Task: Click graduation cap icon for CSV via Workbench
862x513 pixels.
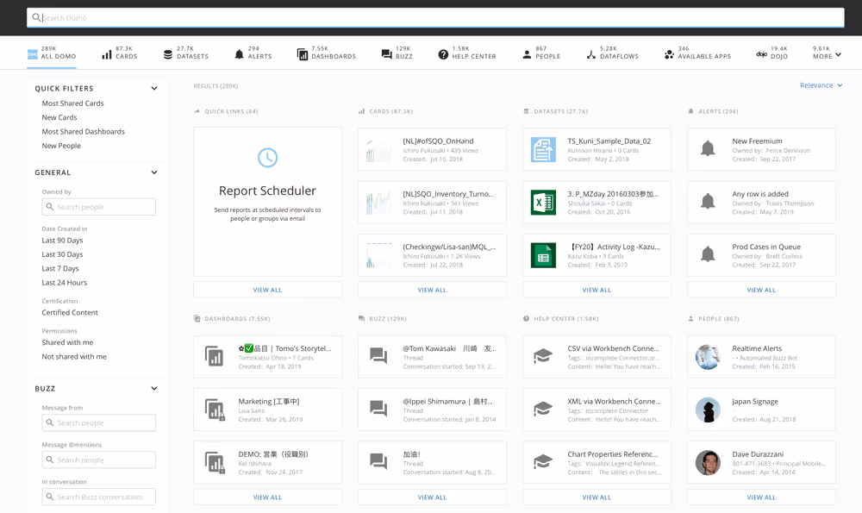Action: 543,356
